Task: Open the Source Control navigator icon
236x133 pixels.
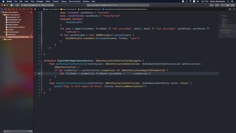Action: click(x=6, y=9)
